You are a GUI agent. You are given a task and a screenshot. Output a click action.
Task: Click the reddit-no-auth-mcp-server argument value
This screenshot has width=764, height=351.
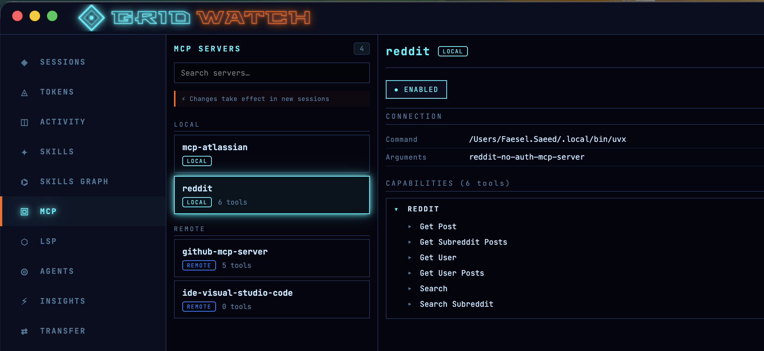click(527, 157)
